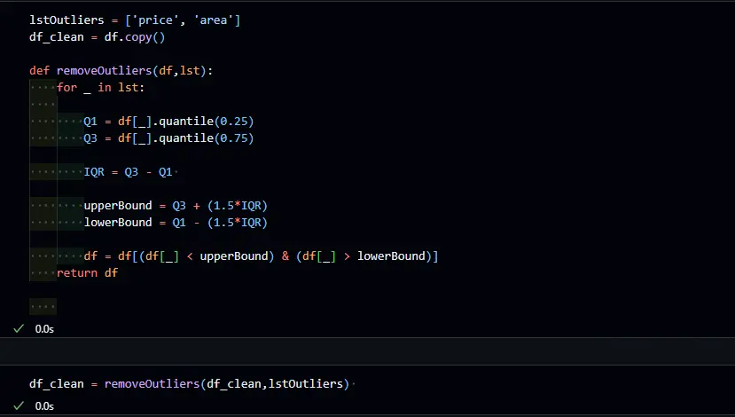Click the 0.0s execution time of first cell
The height and width of the screenshot is (417, 735).
click(x=44, y=329)
